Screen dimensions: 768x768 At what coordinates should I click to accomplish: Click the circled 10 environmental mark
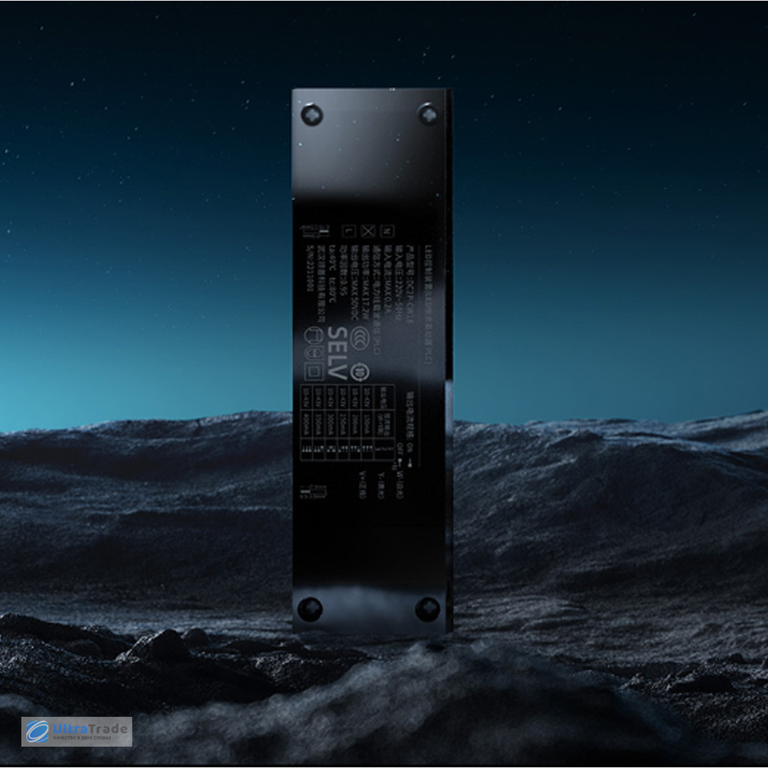(x=363, y=371)
